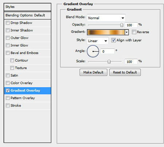Open the Style dropdown set to Linear
The height and width of the screenshot is (147, 164).
[98, 41]
